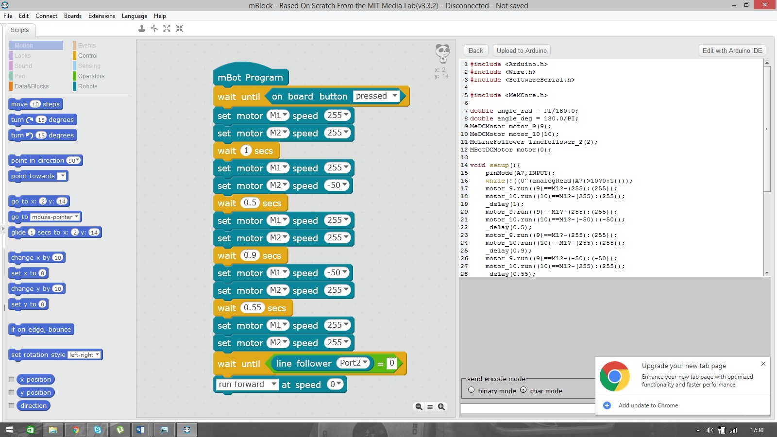Open the Boards menu
This screenshot has width=777, height=437.
pyautogui.click(x=73, y=16)
